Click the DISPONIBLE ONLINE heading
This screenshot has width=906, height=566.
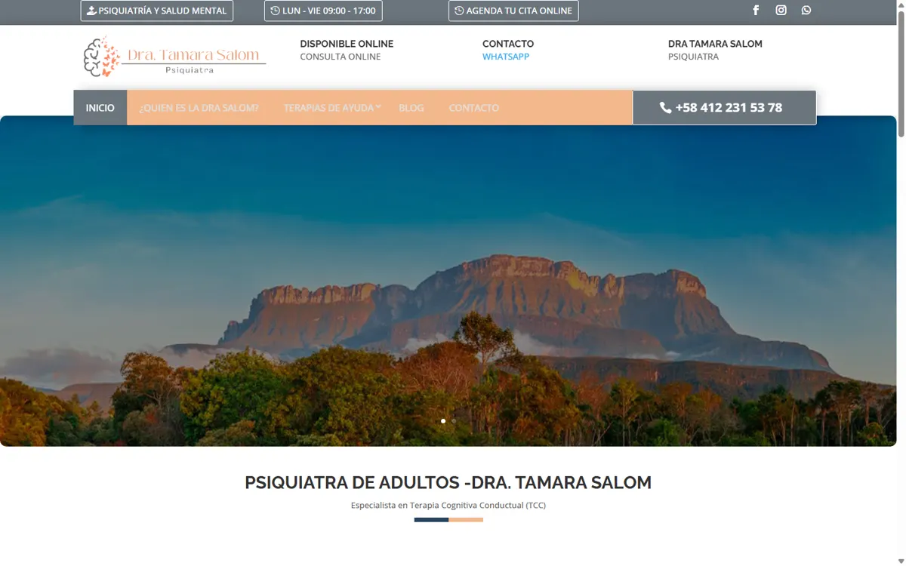coord(347,44)
